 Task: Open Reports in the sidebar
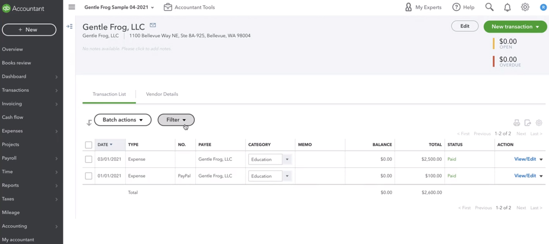pyautogui.click(x=10, y=185)
